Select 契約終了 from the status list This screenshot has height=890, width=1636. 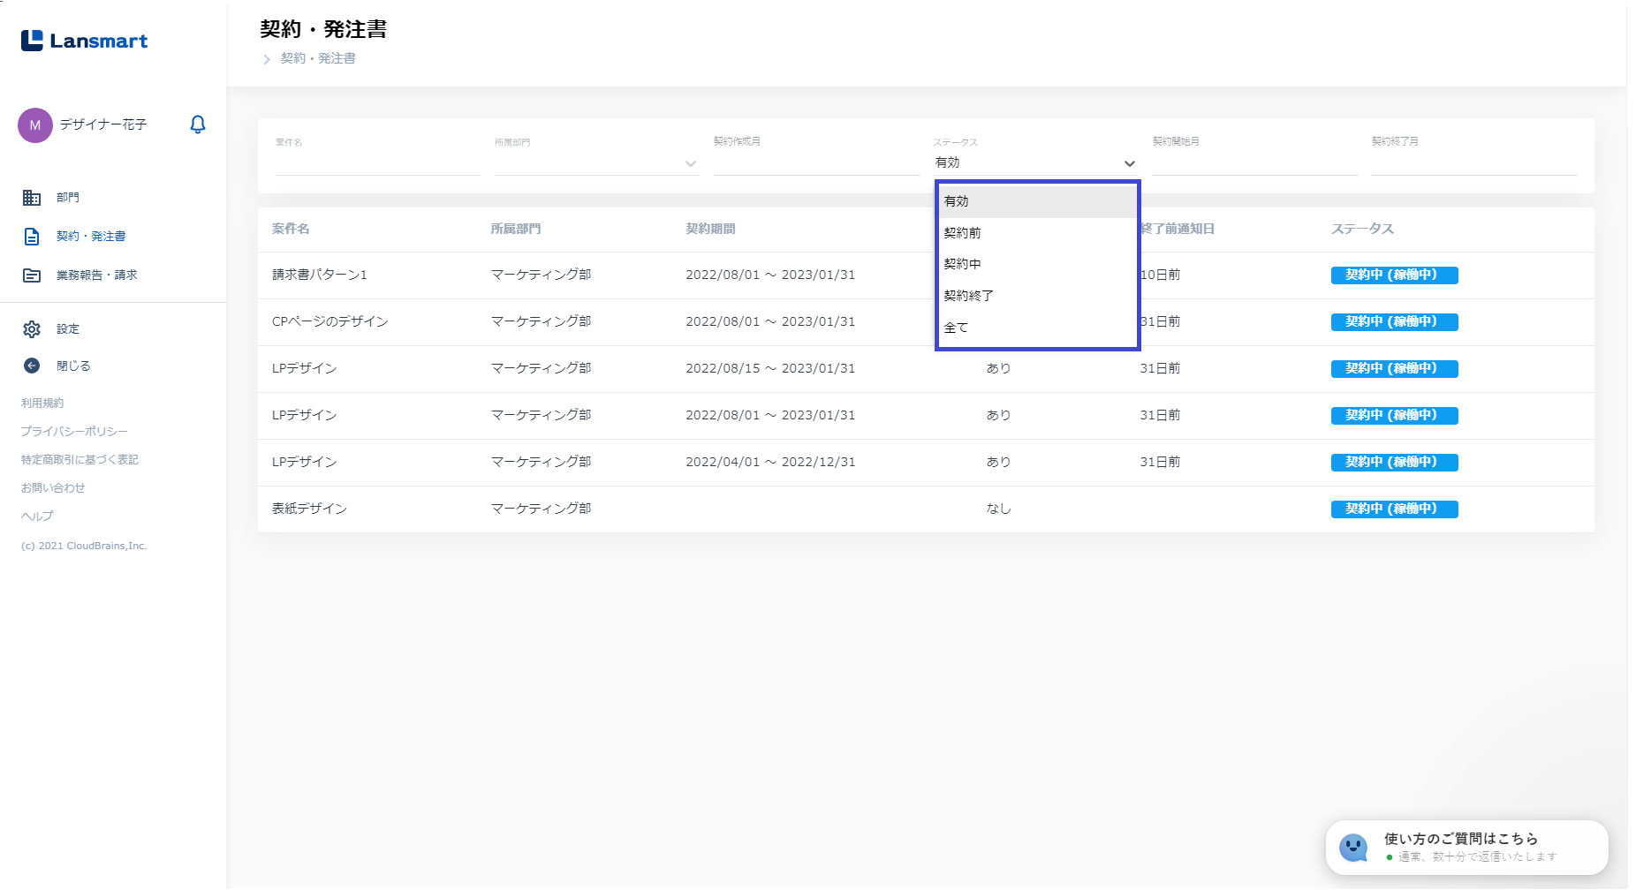point(1037,296)
